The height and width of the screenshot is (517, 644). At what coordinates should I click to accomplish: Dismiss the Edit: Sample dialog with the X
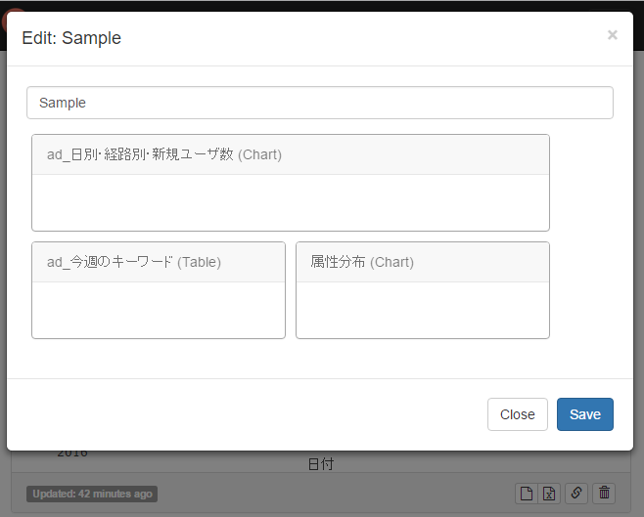point(612,35)
